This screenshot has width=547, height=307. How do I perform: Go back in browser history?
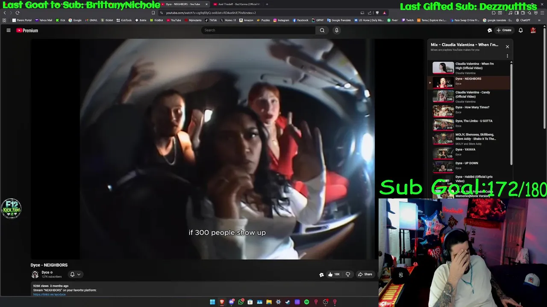[x=5, y=13]
